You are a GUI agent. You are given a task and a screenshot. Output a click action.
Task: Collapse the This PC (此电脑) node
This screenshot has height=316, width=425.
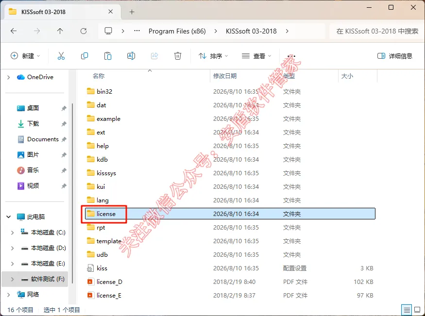pyautogui.click(x=9, y=216)
